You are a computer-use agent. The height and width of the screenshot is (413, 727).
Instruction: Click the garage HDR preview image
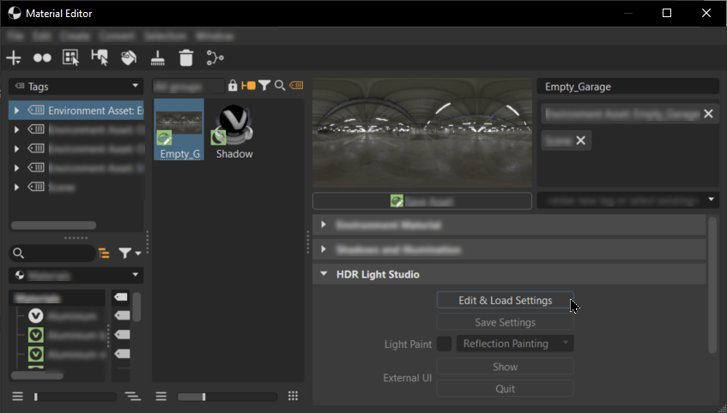pos(422,133)
